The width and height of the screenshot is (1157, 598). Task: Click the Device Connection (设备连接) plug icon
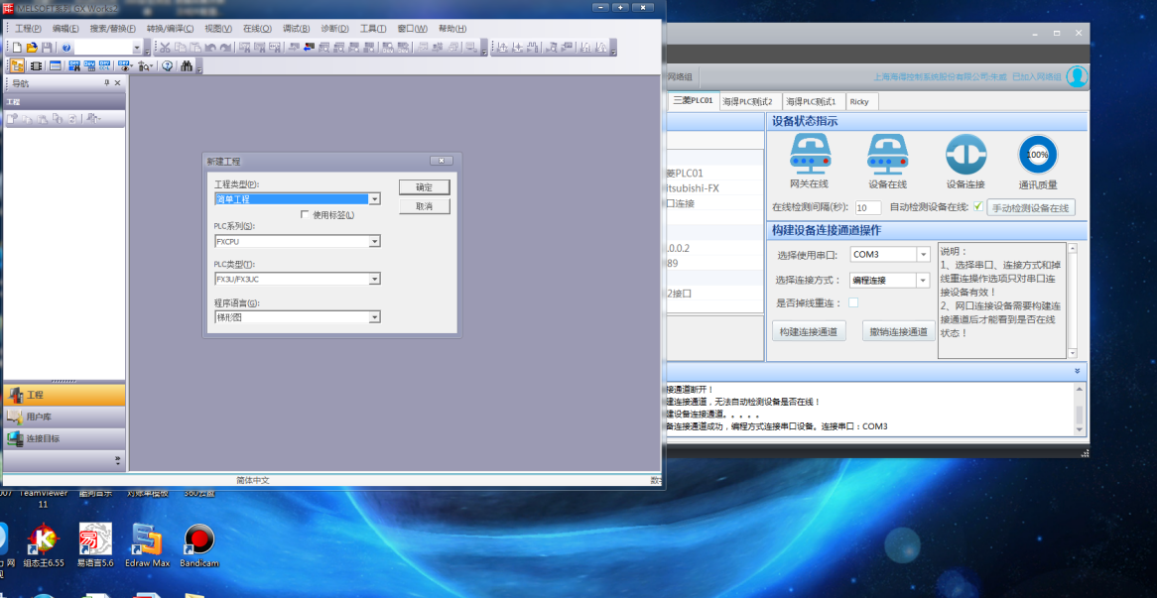964,156
